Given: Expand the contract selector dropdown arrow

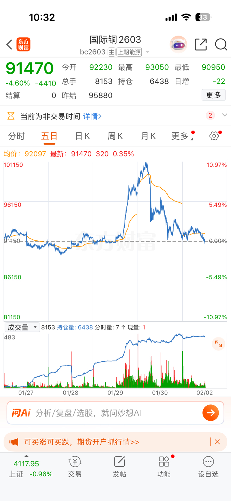Looking at the screenshot, I should (x=147, y=52).
